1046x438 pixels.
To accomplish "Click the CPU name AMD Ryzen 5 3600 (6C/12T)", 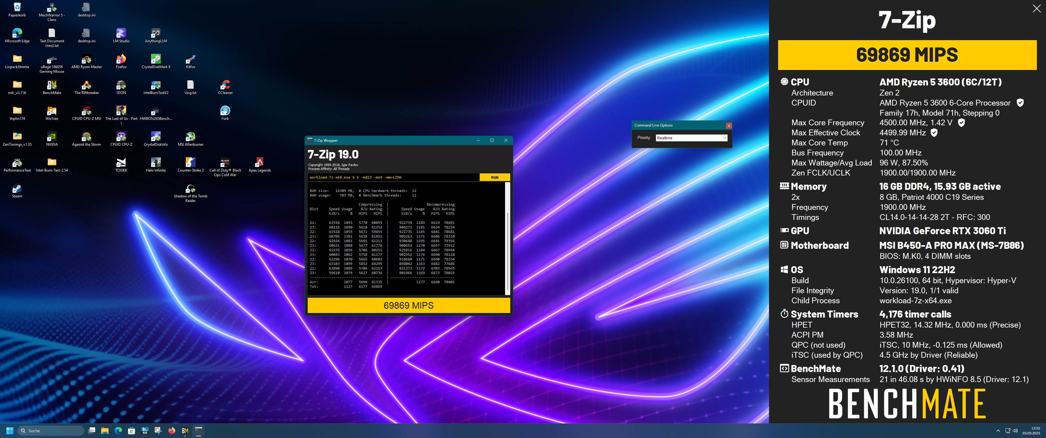I will tap(940, 82).
